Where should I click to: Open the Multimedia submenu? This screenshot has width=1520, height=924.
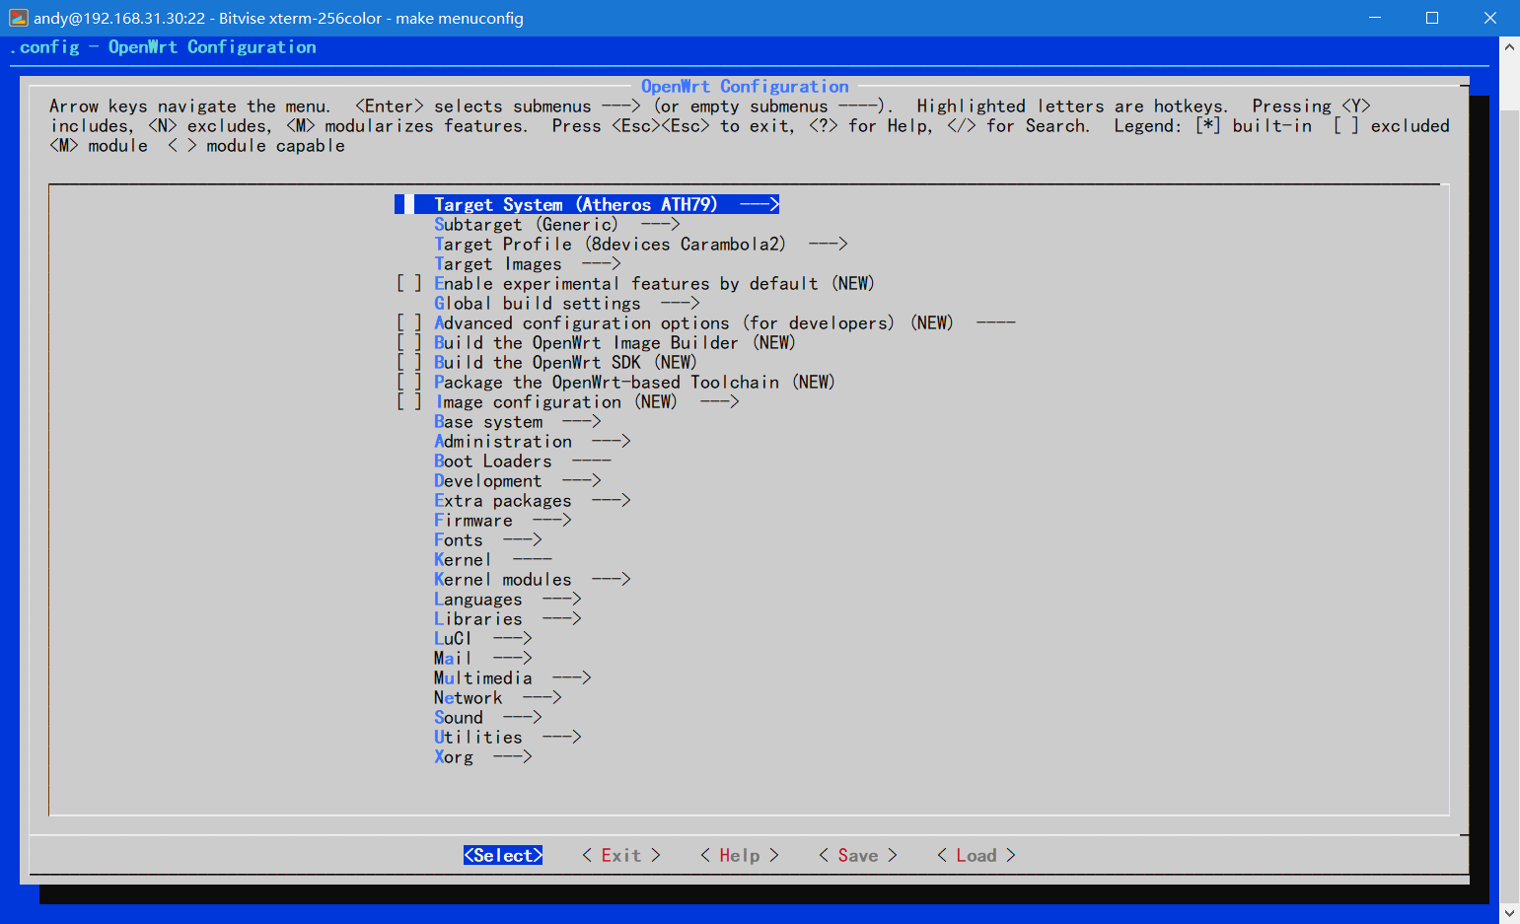513,677
